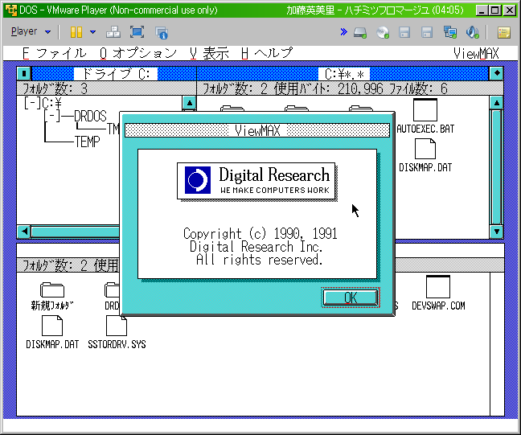Click the VMware window title icon
The height and width of the screenshot is (435, 521).
tap(11, 10)
